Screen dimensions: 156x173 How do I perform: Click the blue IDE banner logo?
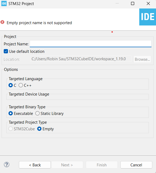147,17
